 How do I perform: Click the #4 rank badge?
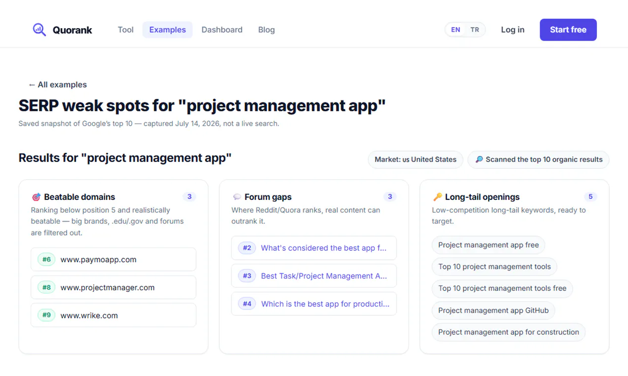(x=247, y=304)
